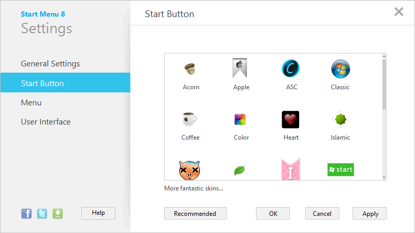Click the 'Islamic' skin label
This screenshot has width=415, height=233.
pos(340,138)
